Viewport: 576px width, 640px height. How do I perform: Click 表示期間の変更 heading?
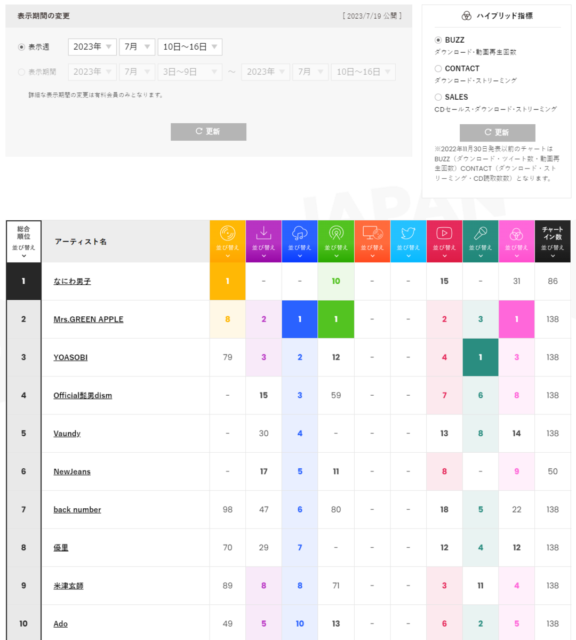click(44, 16)
